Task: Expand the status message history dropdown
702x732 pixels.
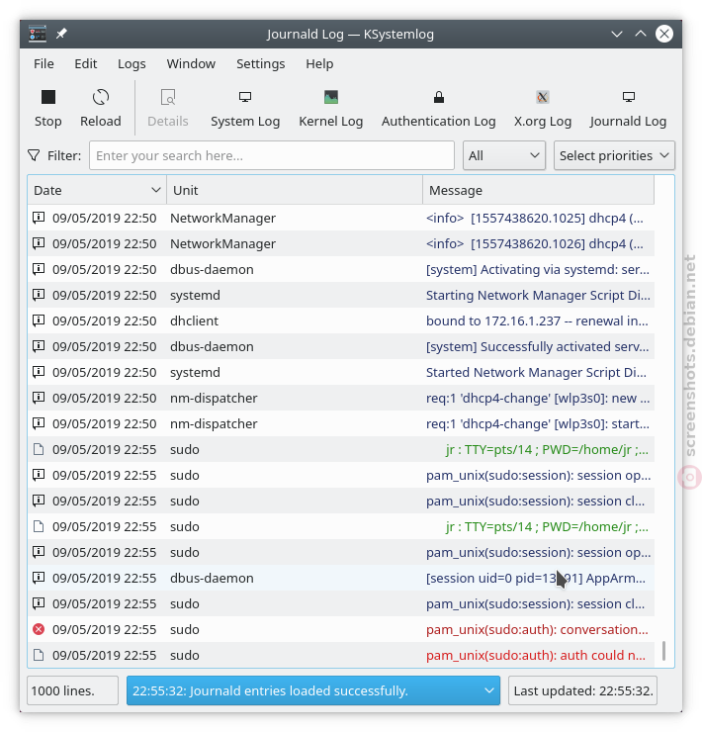Action: (489, 690)
